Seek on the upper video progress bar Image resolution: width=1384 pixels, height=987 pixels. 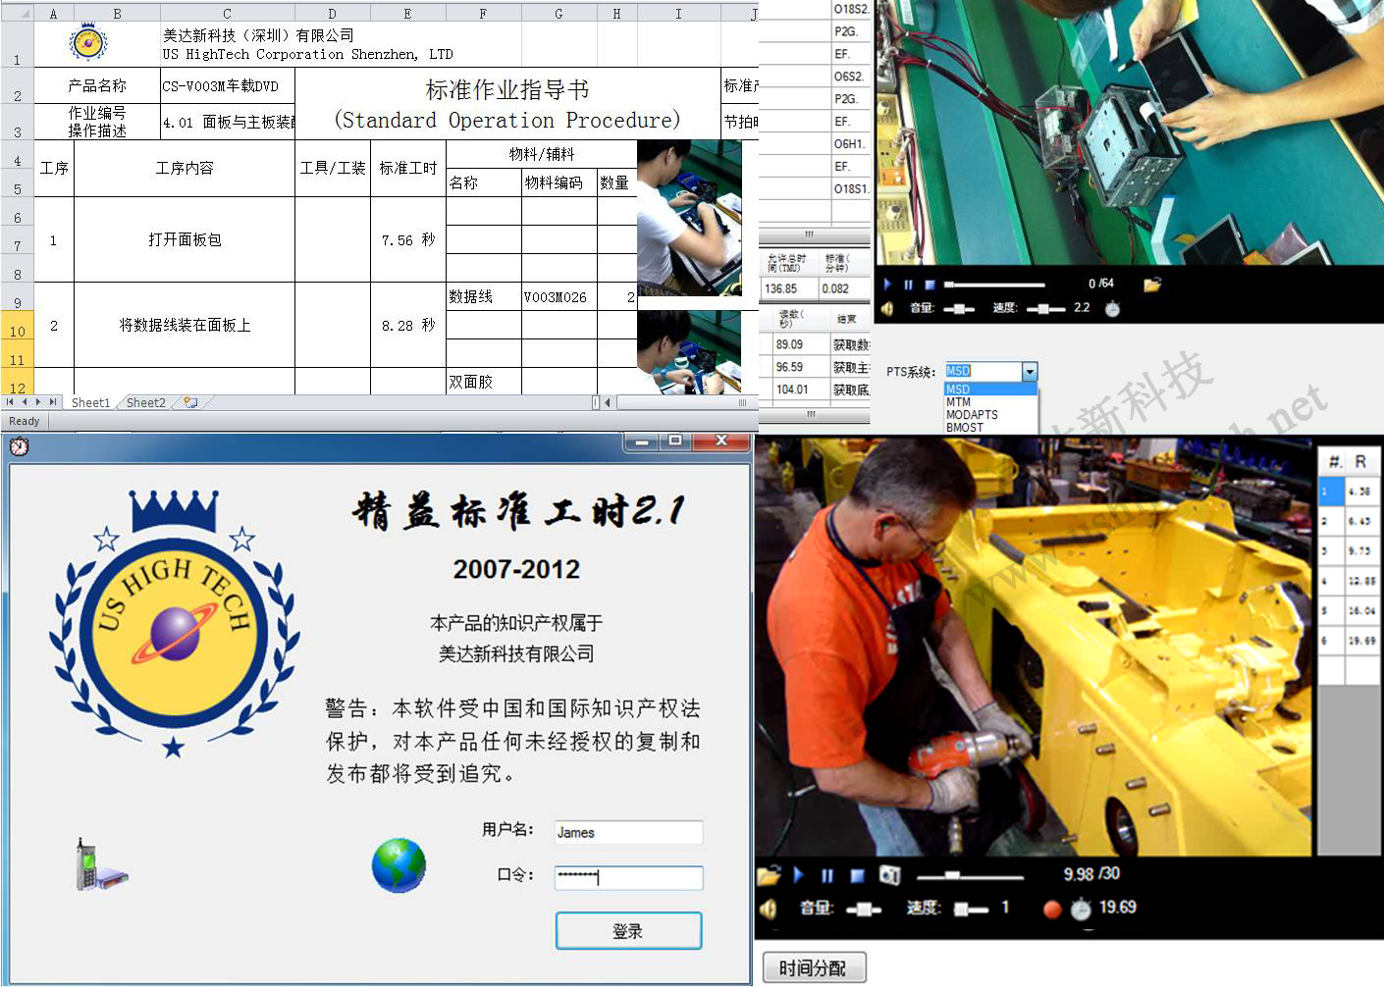click(x=993, y=285)
